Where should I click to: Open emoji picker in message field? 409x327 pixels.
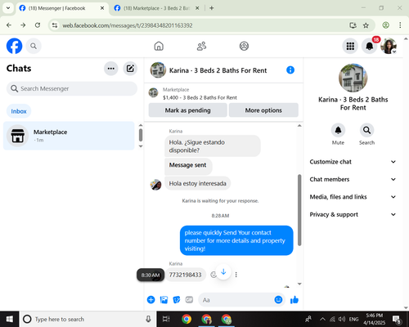[278, 300]
